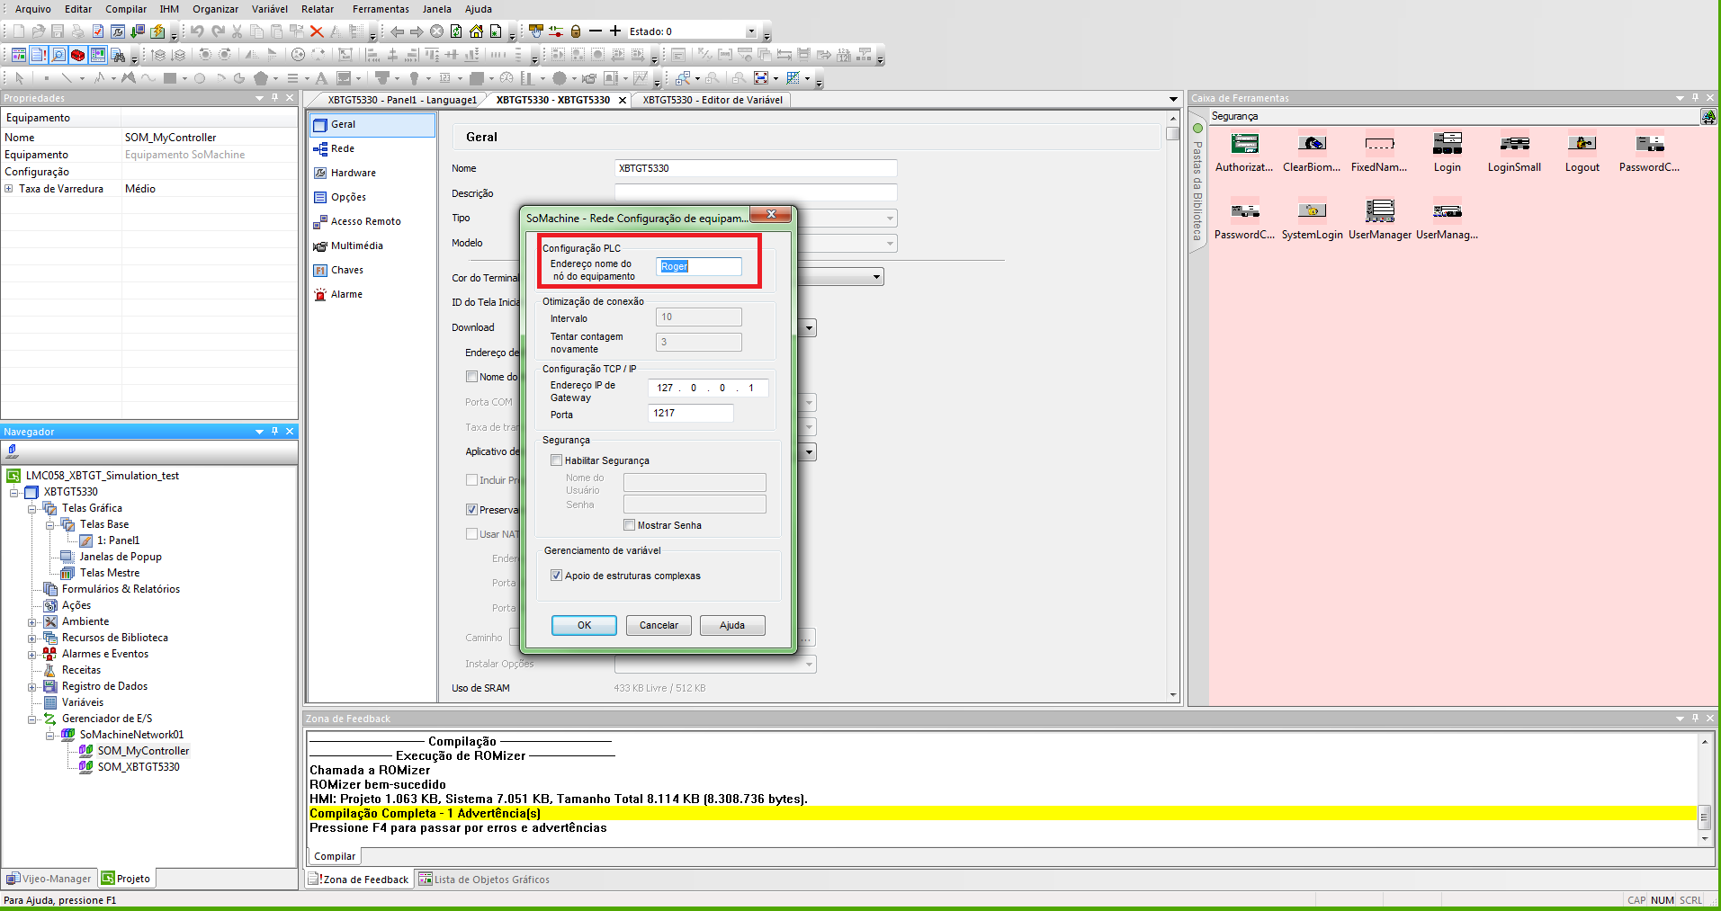Click the touch hand toolbar icon
1721x911 pixels.
536,31
